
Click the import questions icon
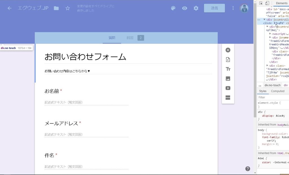tap(228, 60)
